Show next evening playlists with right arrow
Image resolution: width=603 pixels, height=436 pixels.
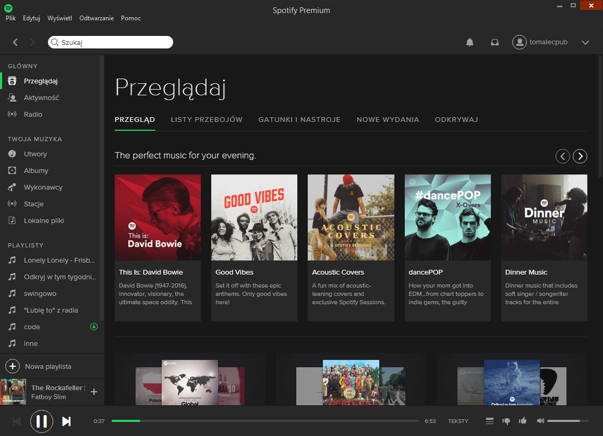(580, 156)
